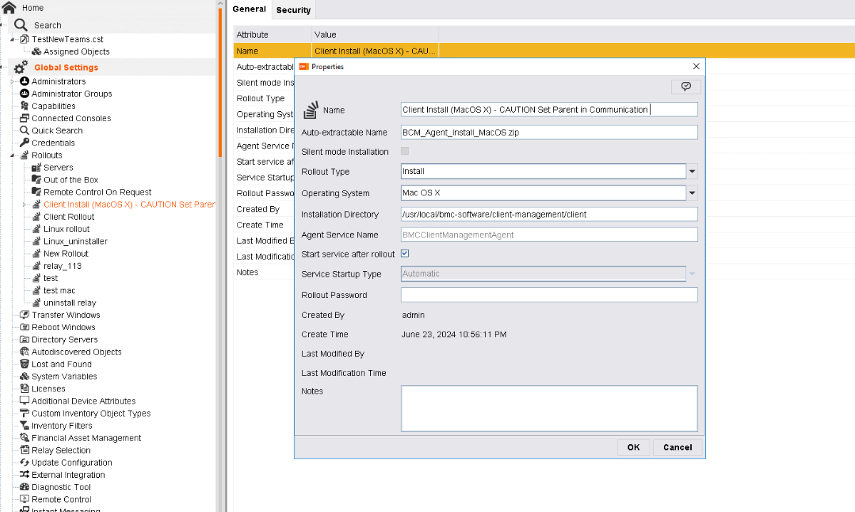Collapse the Rollouts tree node

coord(12,155)
